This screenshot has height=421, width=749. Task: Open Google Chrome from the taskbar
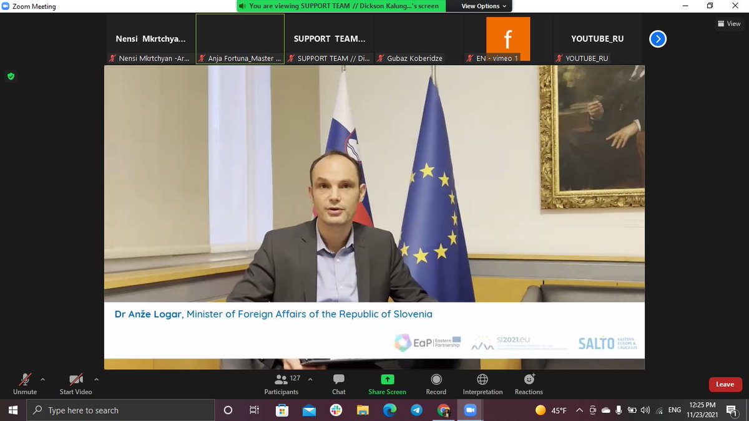click(x=443, y=410)
